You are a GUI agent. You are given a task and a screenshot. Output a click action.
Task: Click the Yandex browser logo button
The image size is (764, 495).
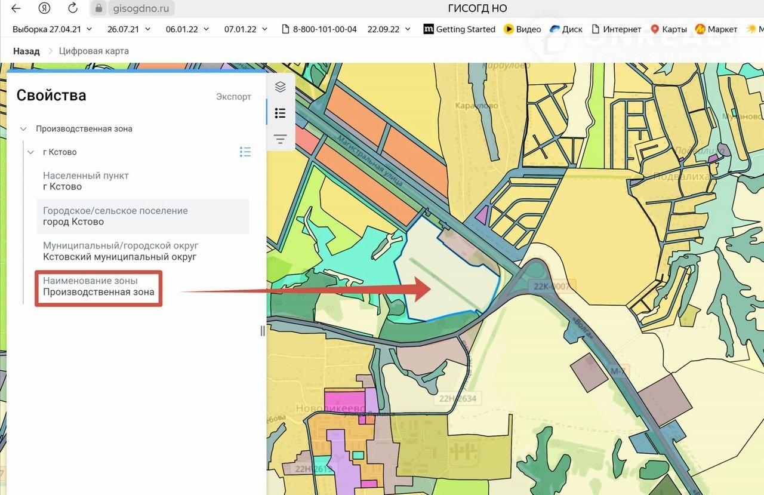pyautogui.click(x=44, y=8)
